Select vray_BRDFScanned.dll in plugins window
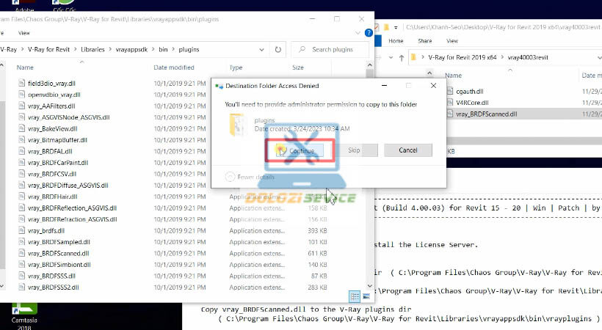 (58, 253)
